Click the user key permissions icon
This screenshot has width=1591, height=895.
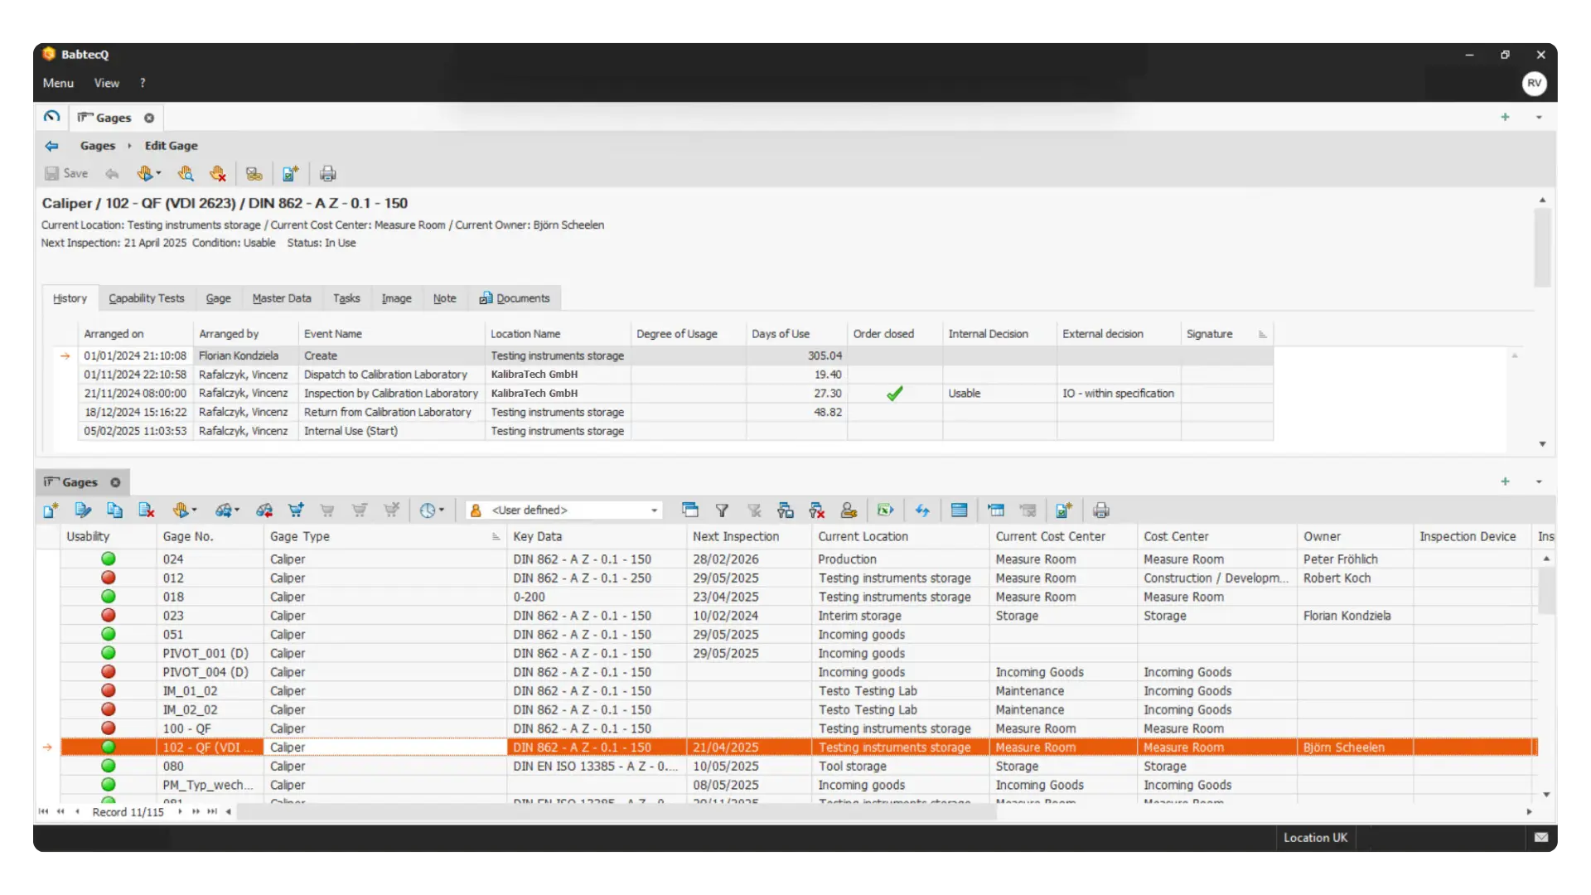(849, 510)
